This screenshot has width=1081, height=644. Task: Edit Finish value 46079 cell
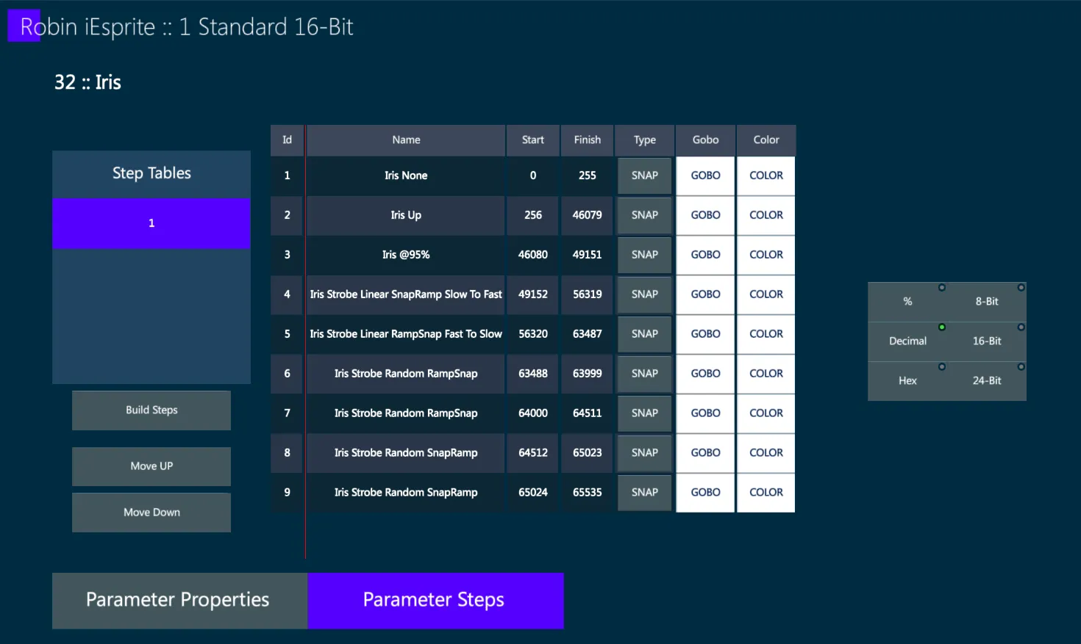[x=588, y=215]
